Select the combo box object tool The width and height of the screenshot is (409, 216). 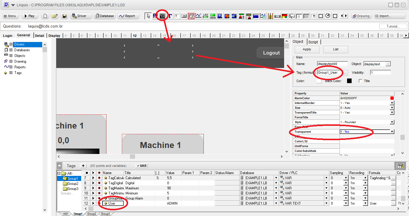314,16
